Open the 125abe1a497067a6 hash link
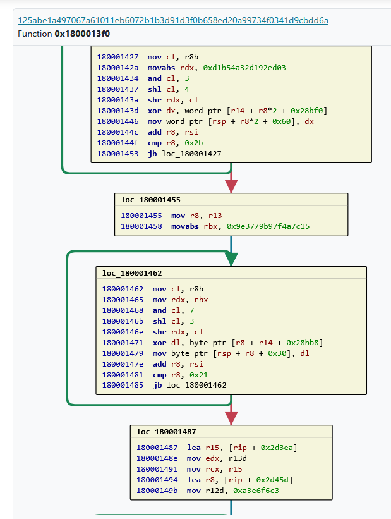The width and height of the screenshot is (391, 519). [x=173, y=20]
